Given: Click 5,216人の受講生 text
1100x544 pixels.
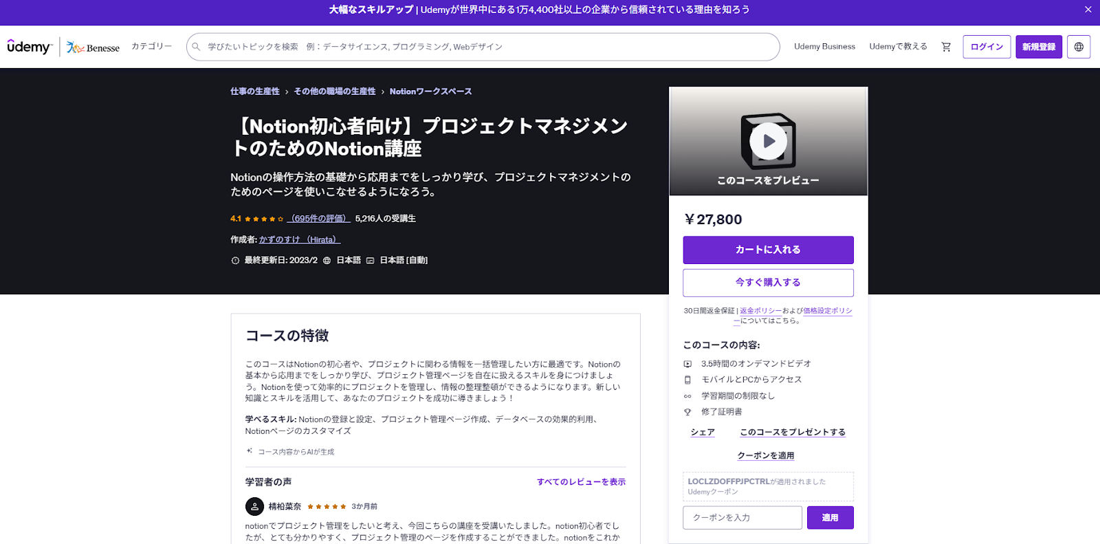Looking at the screenshot, I should pos(386,219).
